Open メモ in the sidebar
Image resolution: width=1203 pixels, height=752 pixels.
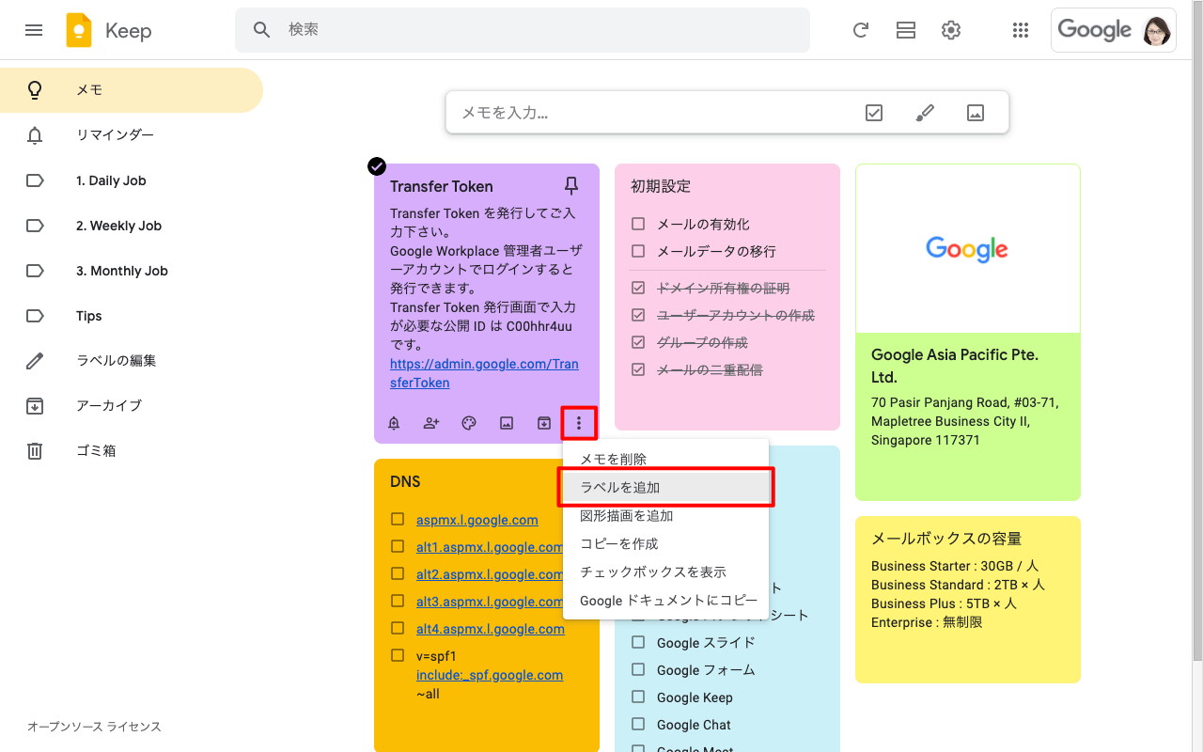pos(132,90)
